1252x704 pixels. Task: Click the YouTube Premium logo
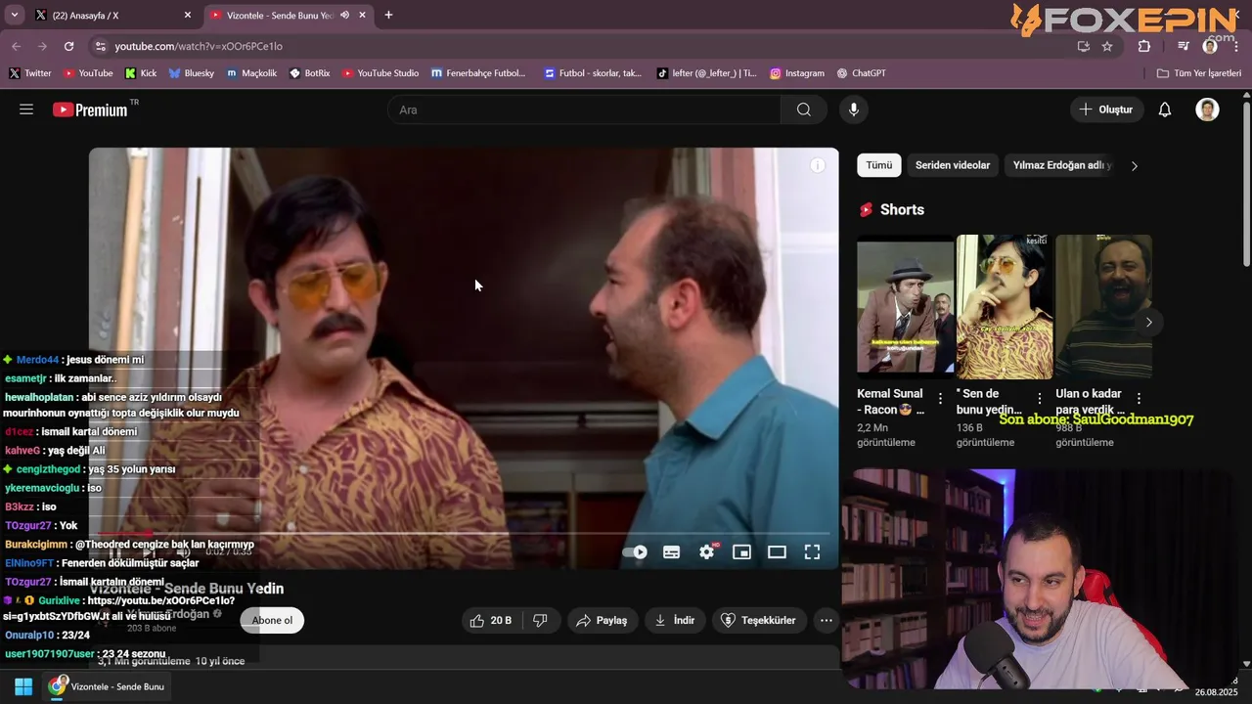[x=90, y=110]
